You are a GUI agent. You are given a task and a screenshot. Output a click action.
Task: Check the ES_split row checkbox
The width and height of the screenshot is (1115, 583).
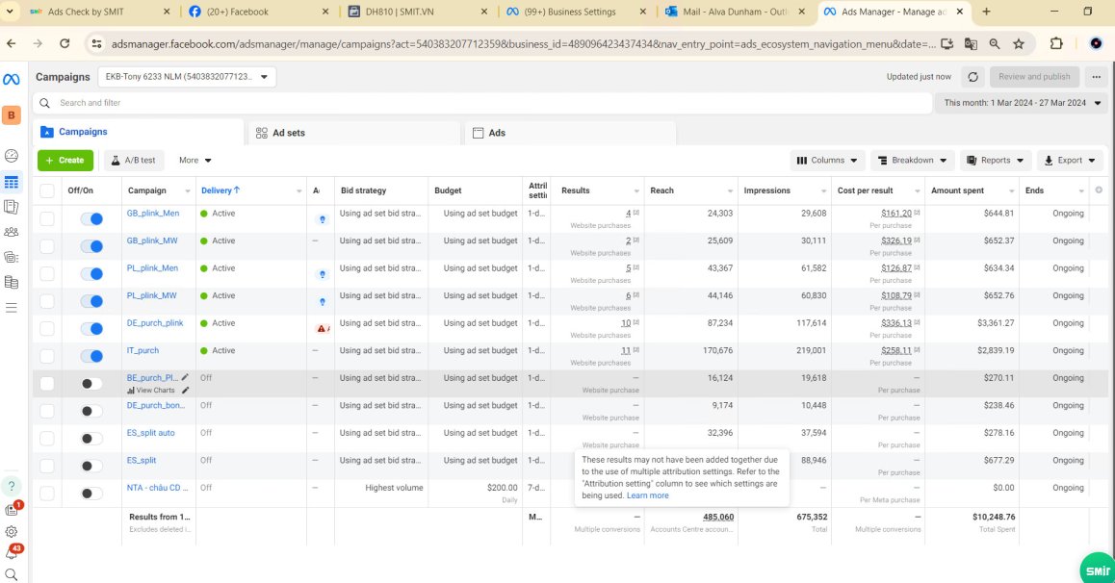[47, 466]
